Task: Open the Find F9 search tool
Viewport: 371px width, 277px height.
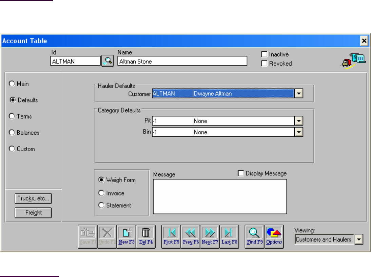Action: (254, 236)
